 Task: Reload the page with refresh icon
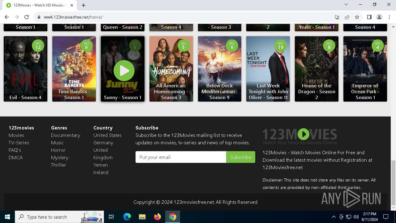(x=27, y=17)
